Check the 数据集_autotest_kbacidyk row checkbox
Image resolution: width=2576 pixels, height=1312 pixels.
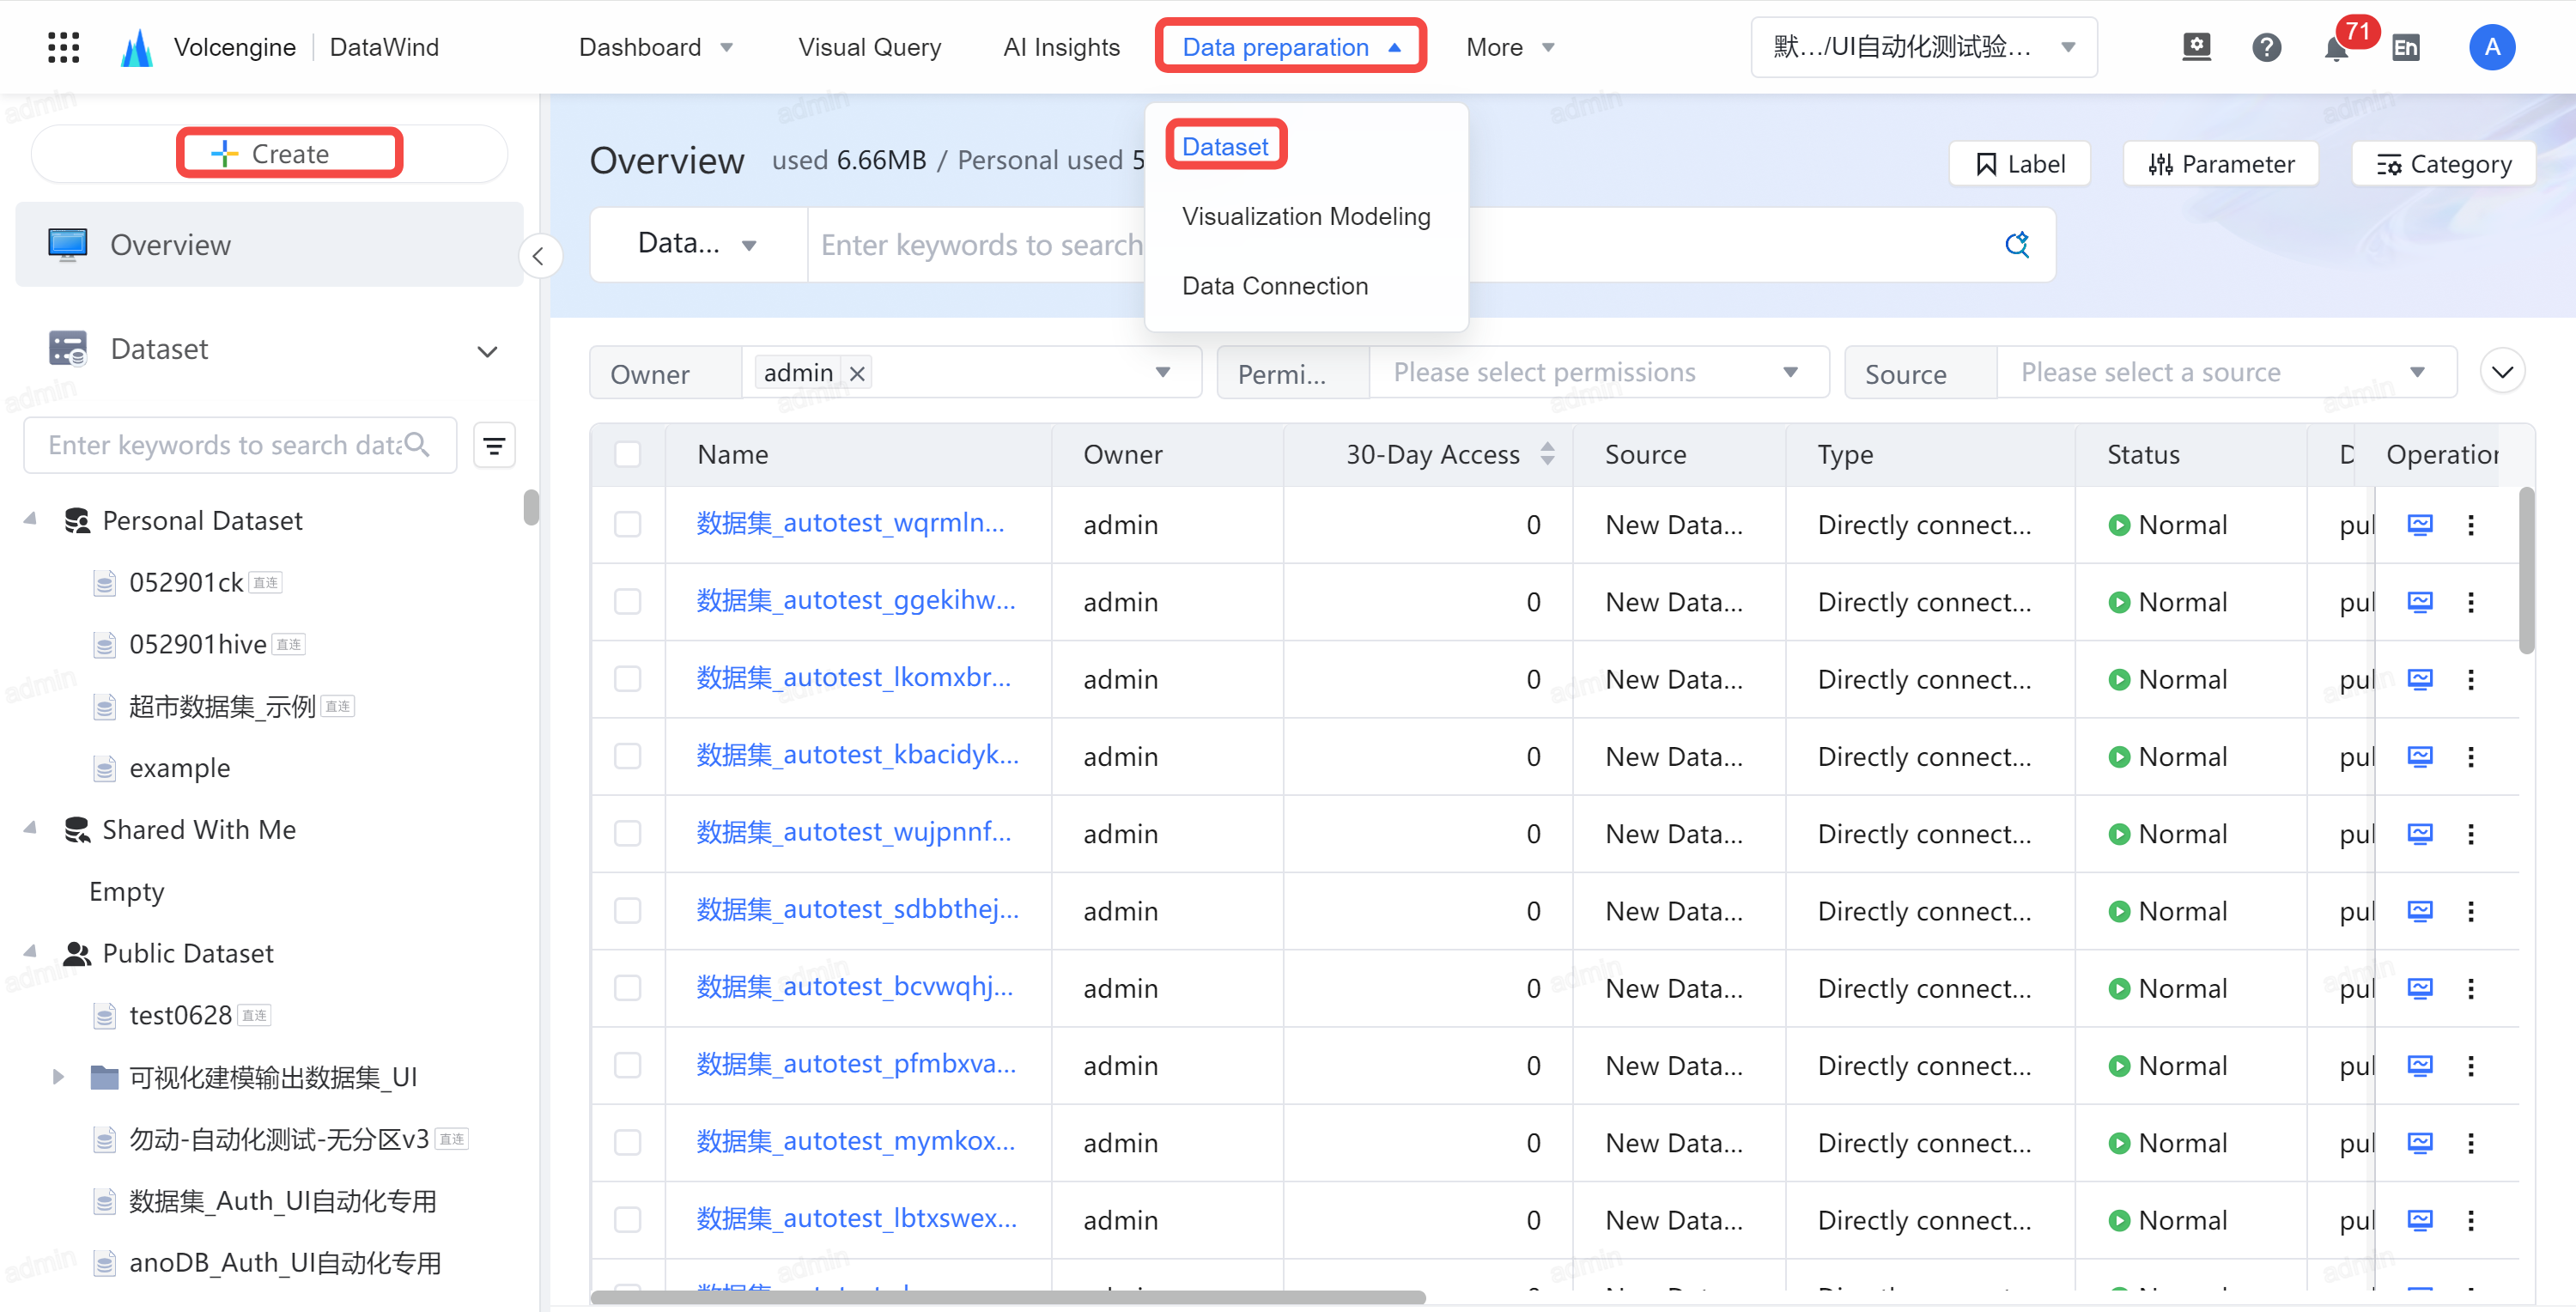coord(627,756)
